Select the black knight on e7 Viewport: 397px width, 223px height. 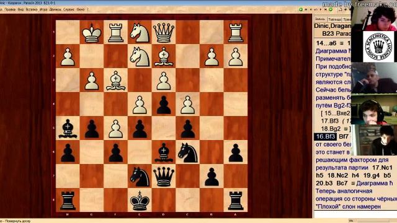[x=140, y=177]
